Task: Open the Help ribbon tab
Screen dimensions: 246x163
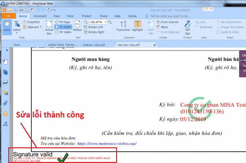Action: click(117, 16)
